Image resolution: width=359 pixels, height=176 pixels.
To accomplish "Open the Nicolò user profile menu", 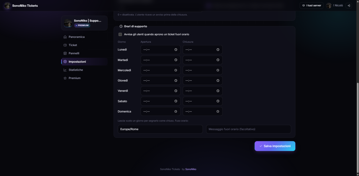I will [335, 6].
